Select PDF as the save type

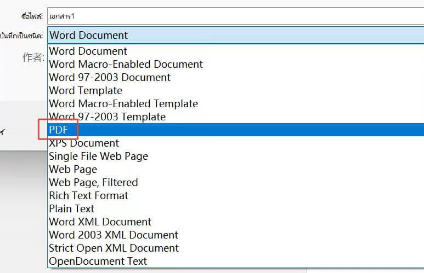click(x=235, y=130)
